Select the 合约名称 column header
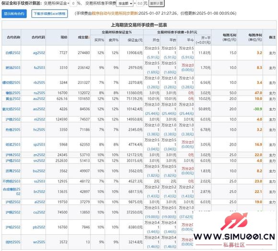 click(13, 37)
